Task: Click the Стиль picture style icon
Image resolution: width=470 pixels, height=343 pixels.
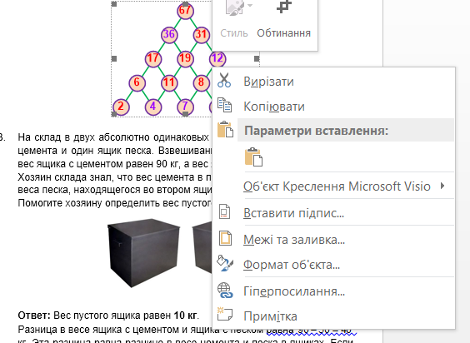Action: point(235,7)
